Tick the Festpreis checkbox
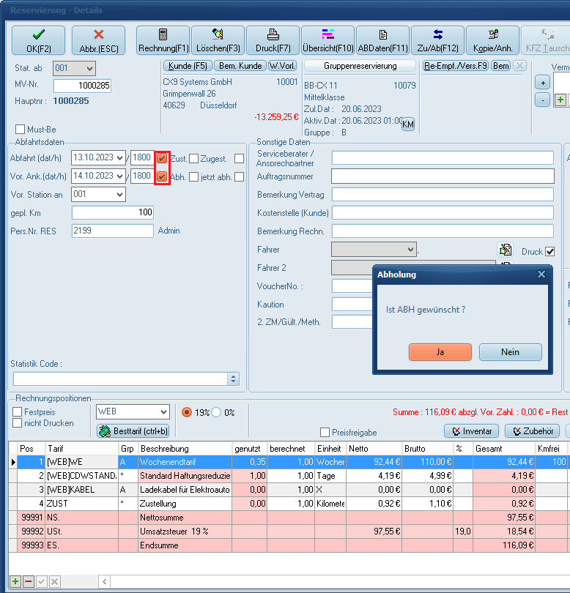This screenshot has width=570, height=593. (x=18, y=412)
